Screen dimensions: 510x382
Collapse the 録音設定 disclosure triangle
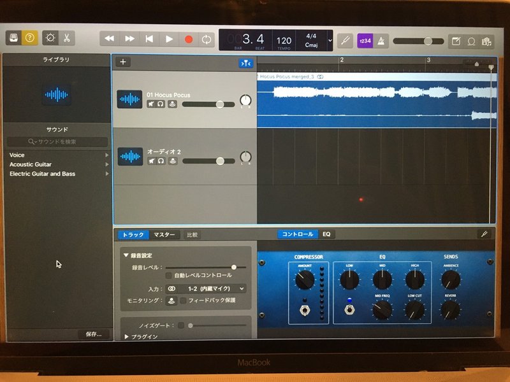click(126, 255)
